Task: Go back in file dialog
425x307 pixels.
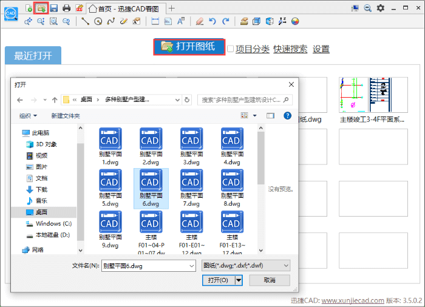Action: tap(20, 100)
